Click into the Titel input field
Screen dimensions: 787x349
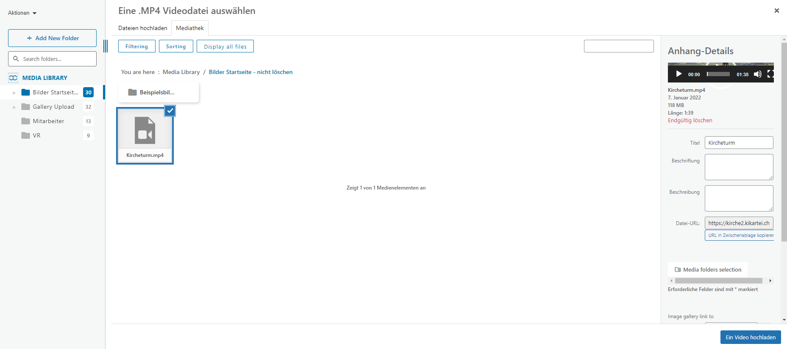pyautogui.click(x=738, y=143)
